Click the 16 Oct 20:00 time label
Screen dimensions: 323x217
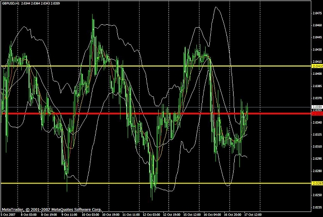tap(233, 215)
